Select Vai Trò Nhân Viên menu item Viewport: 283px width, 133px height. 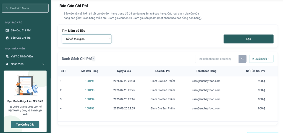pyautogui.click(x=22, y=57)
